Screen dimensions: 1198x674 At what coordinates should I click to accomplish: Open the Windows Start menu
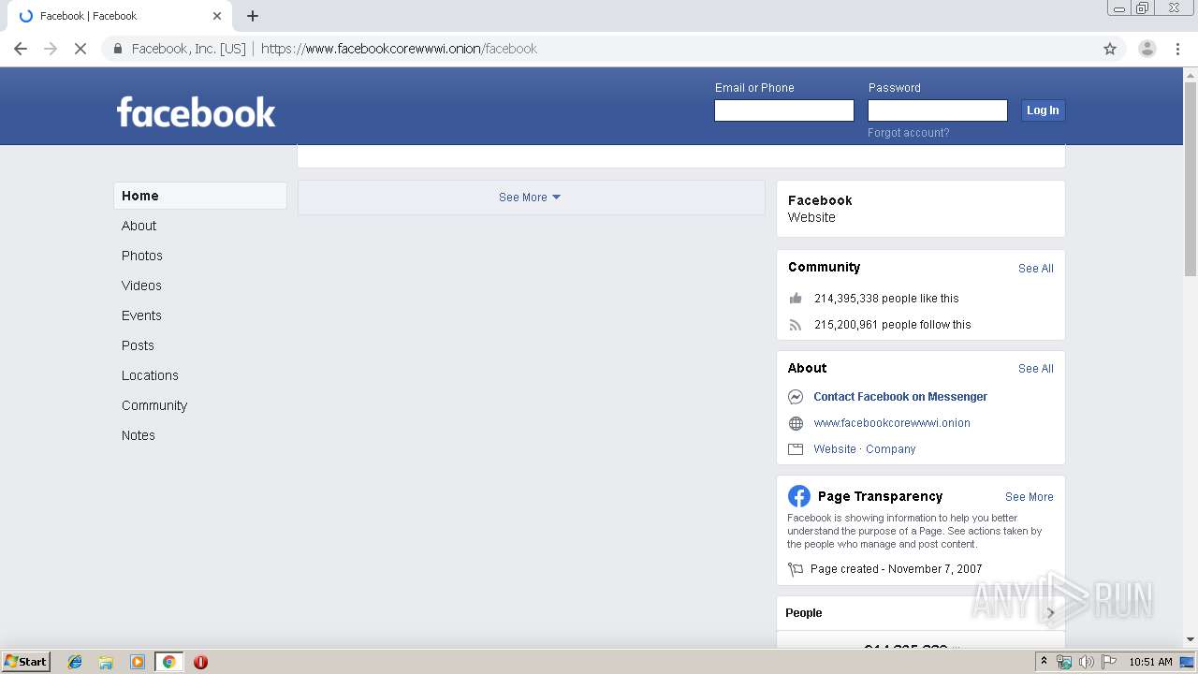pyautogui.click(x=25, y=662)
